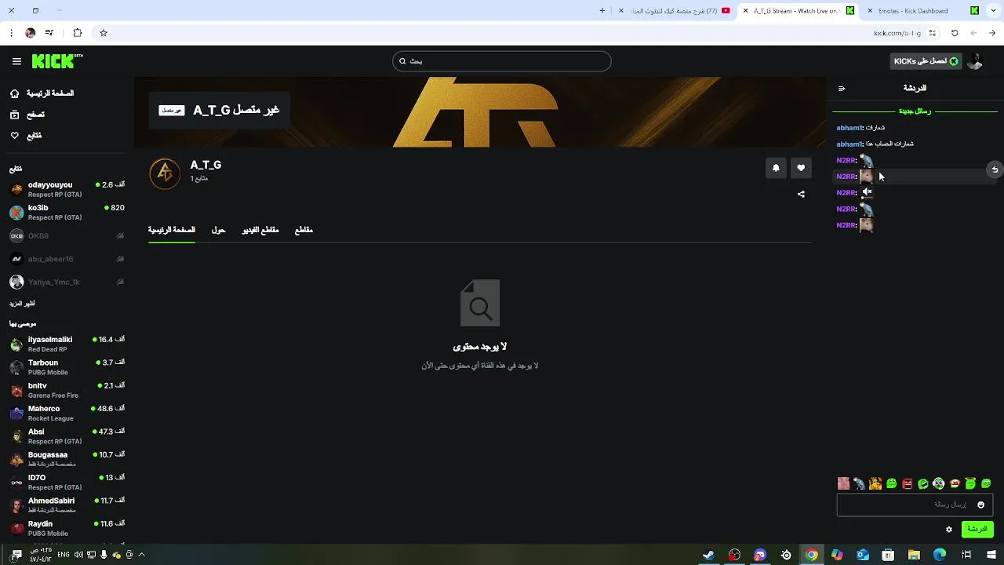Switch to the channel home tab
Image resolution: width=1004 pixels, height=565 pixels.
point(172,230)
